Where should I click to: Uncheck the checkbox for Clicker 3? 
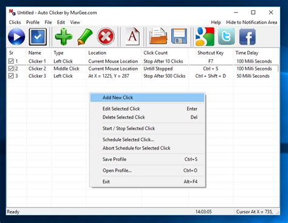(11, 76)
